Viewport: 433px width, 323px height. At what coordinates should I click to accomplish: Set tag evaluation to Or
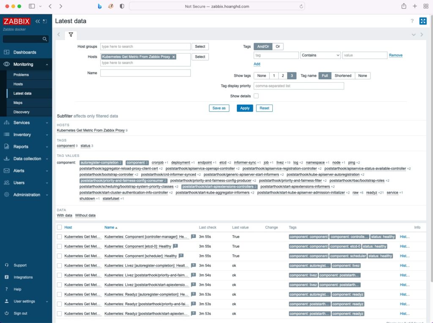coord(278,46)
